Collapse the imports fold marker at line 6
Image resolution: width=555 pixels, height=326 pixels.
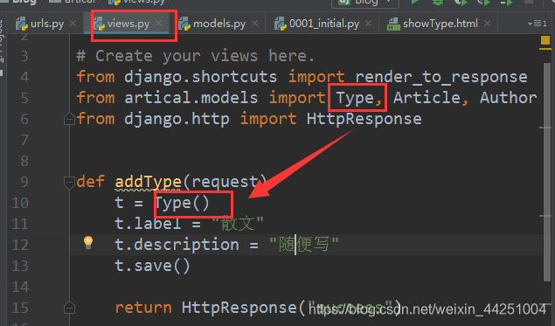coord(69,119)
